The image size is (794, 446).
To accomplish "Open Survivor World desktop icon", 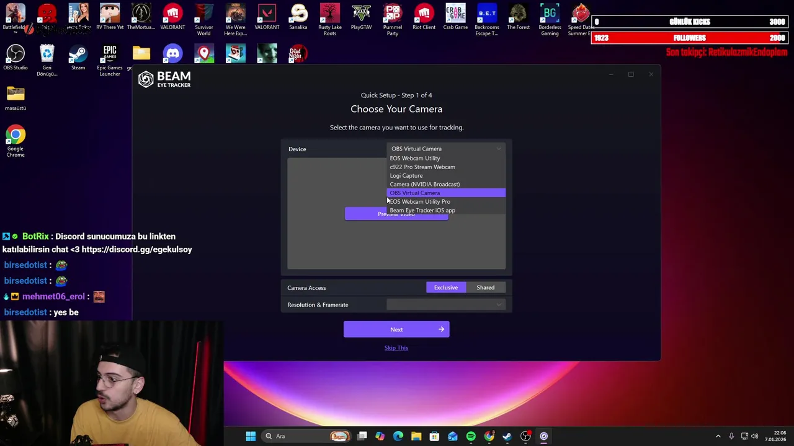I will [x=204, y=20].
